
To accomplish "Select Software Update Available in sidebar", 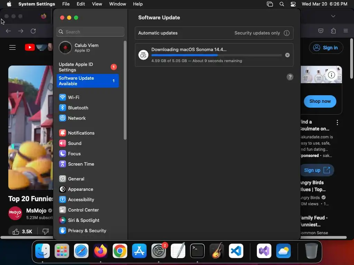I will [87, 81].
